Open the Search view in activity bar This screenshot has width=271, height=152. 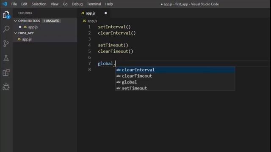pyautogui.click(x=6, y=29)
